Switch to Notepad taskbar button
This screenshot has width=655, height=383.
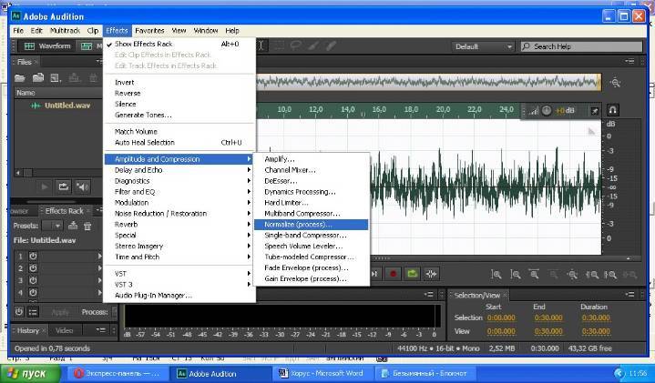pos(426,373)
